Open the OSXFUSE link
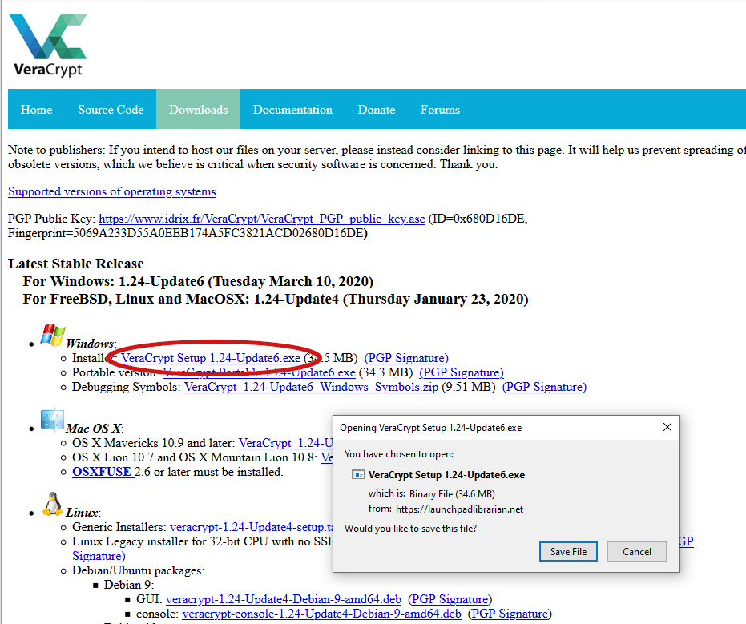The width and height of the screenshot is (746, 624). [x=103, y=472]
